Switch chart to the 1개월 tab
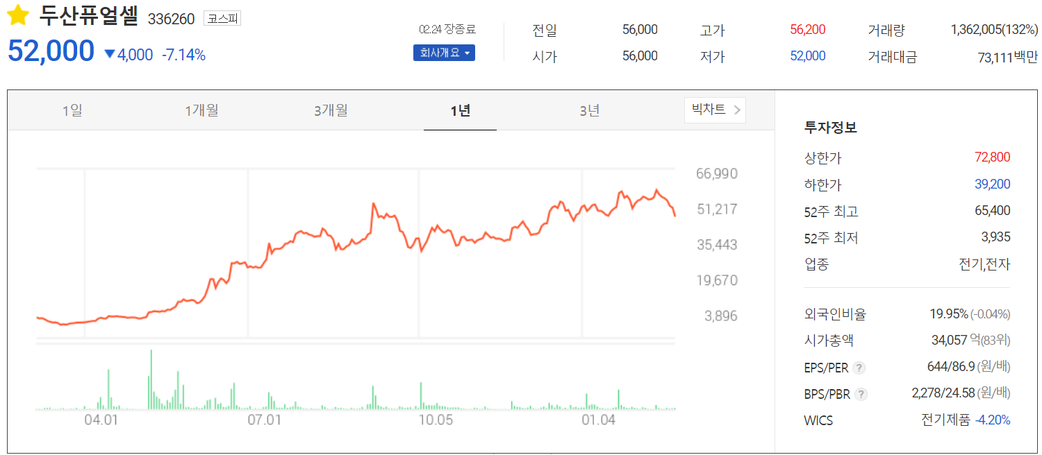Image resolution: width=1042 pixels, height=455 pixels. point(201,110)
